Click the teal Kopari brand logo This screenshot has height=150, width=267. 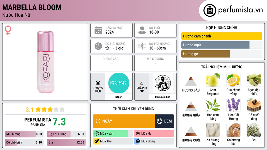[119, 83]
